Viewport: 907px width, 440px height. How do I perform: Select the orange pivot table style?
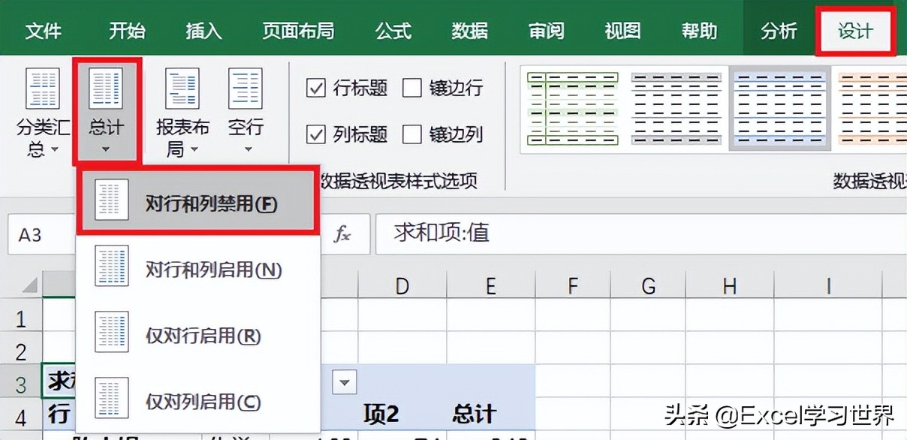(x=872, y=108)
